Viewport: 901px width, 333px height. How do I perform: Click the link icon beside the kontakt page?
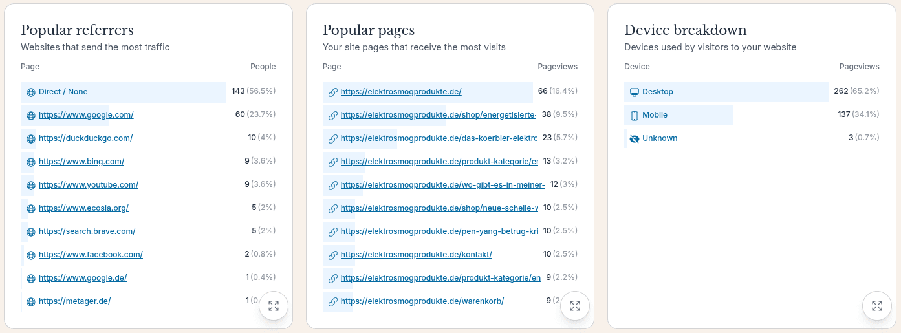pyautogui.click(x=332, y=255)
